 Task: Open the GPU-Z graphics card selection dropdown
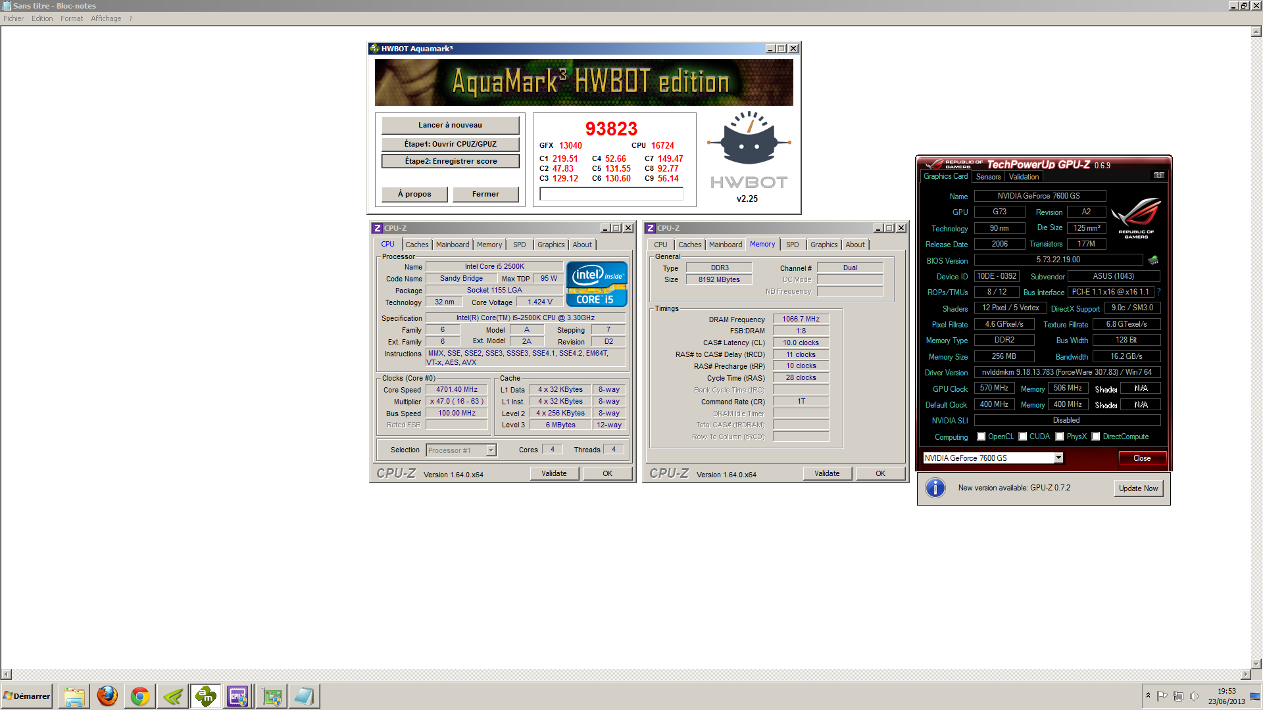(x=1058, y=458)
